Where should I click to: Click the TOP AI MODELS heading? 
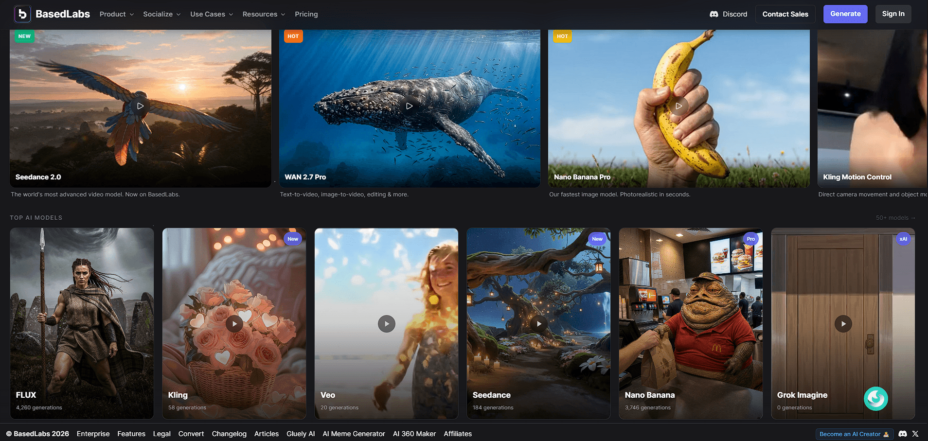click(x=36, y=218)
